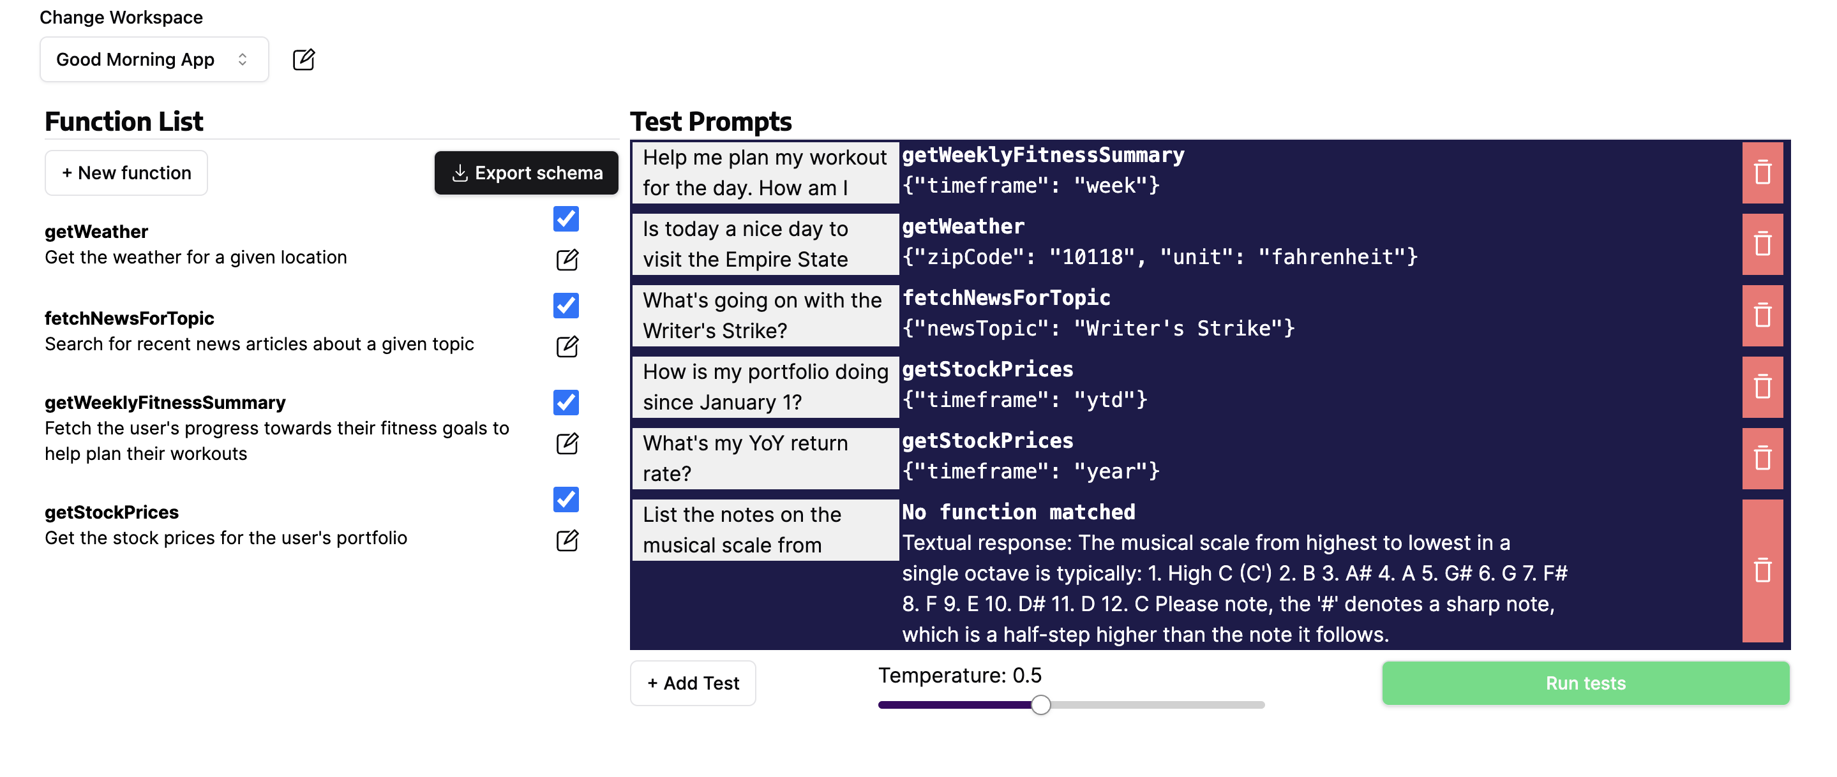Viewport: 1837px width, 777px height.
Task: Adjust the Temperature slider handle
Action: pos(1040,705)
